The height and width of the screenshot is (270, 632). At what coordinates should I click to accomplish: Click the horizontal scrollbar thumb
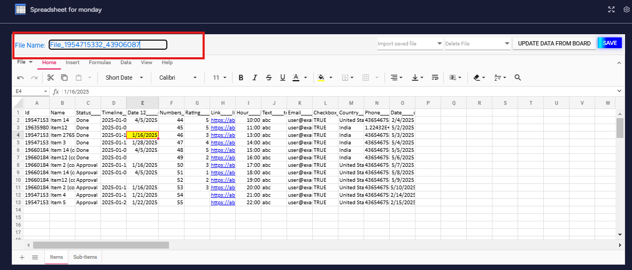click(x=101, y=245)
